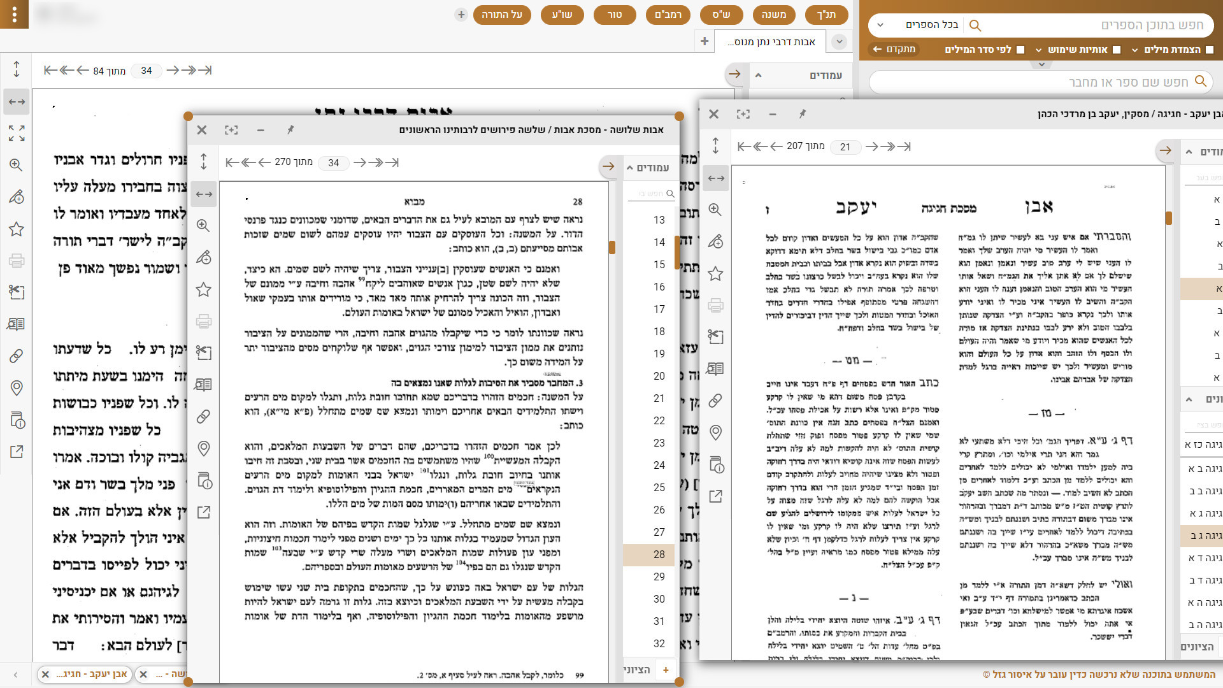The width and height of the screenshot is (1223, 688).
Task: Open the ש"ס category
Action: [x=721, y=15]
